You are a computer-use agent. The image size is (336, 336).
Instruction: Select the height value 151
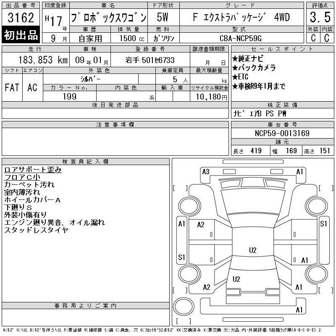click(x=325, y=151)
